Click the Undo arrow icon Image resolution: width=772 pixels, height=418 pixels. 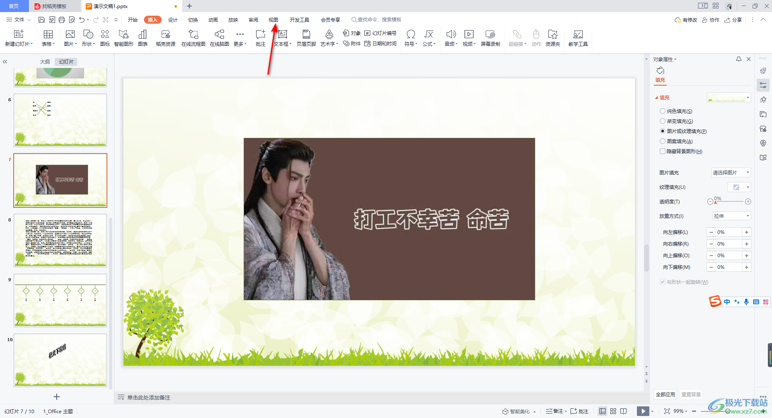click(82, 20)
